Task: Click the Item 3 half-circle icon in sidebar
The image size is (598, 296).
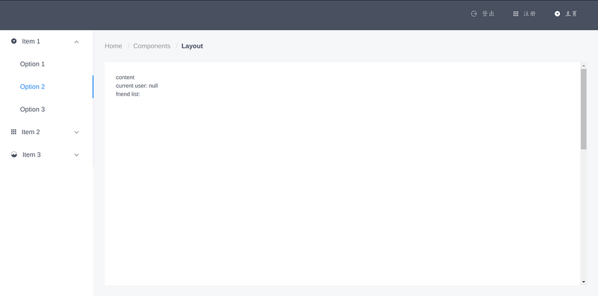Action: tap(14, 154)
